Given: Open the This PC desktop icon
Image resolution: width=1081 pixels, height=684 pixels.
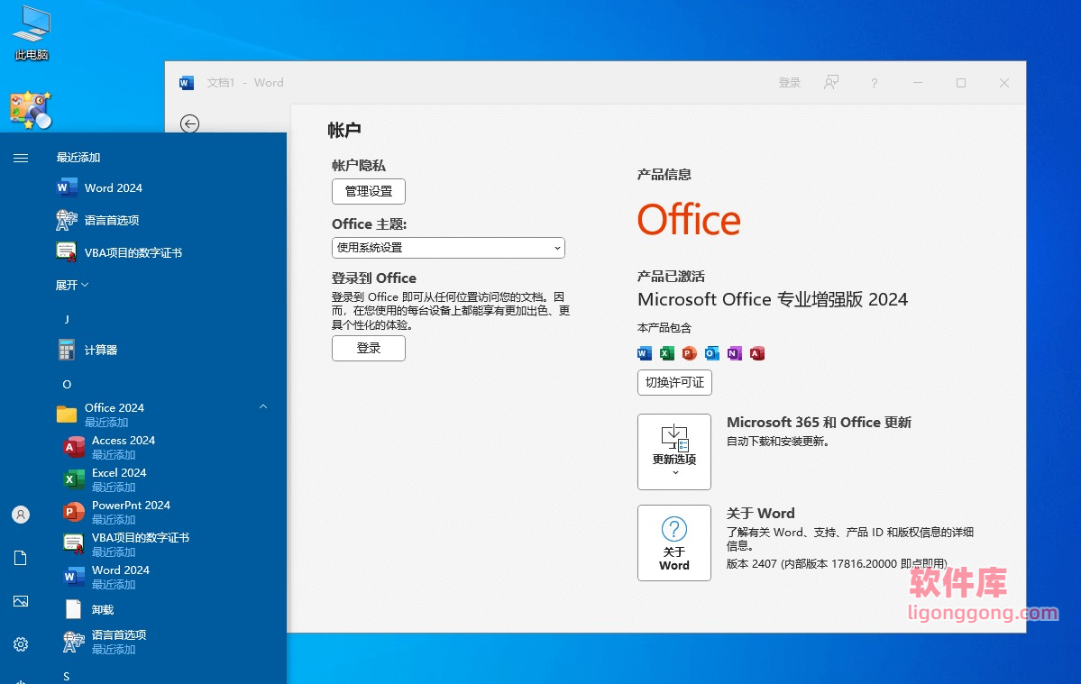Looking at the screenshot, I should [x=32, y=32].
